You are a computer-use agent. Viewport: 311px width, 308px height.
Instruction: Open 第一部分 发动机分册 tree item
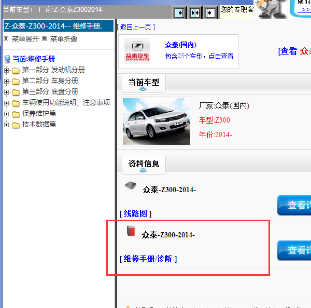[x=53, y=70]
